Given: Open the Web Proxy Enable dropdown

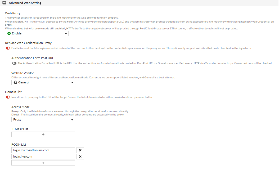Looking at the screenshot, I should tap(37, 33).
